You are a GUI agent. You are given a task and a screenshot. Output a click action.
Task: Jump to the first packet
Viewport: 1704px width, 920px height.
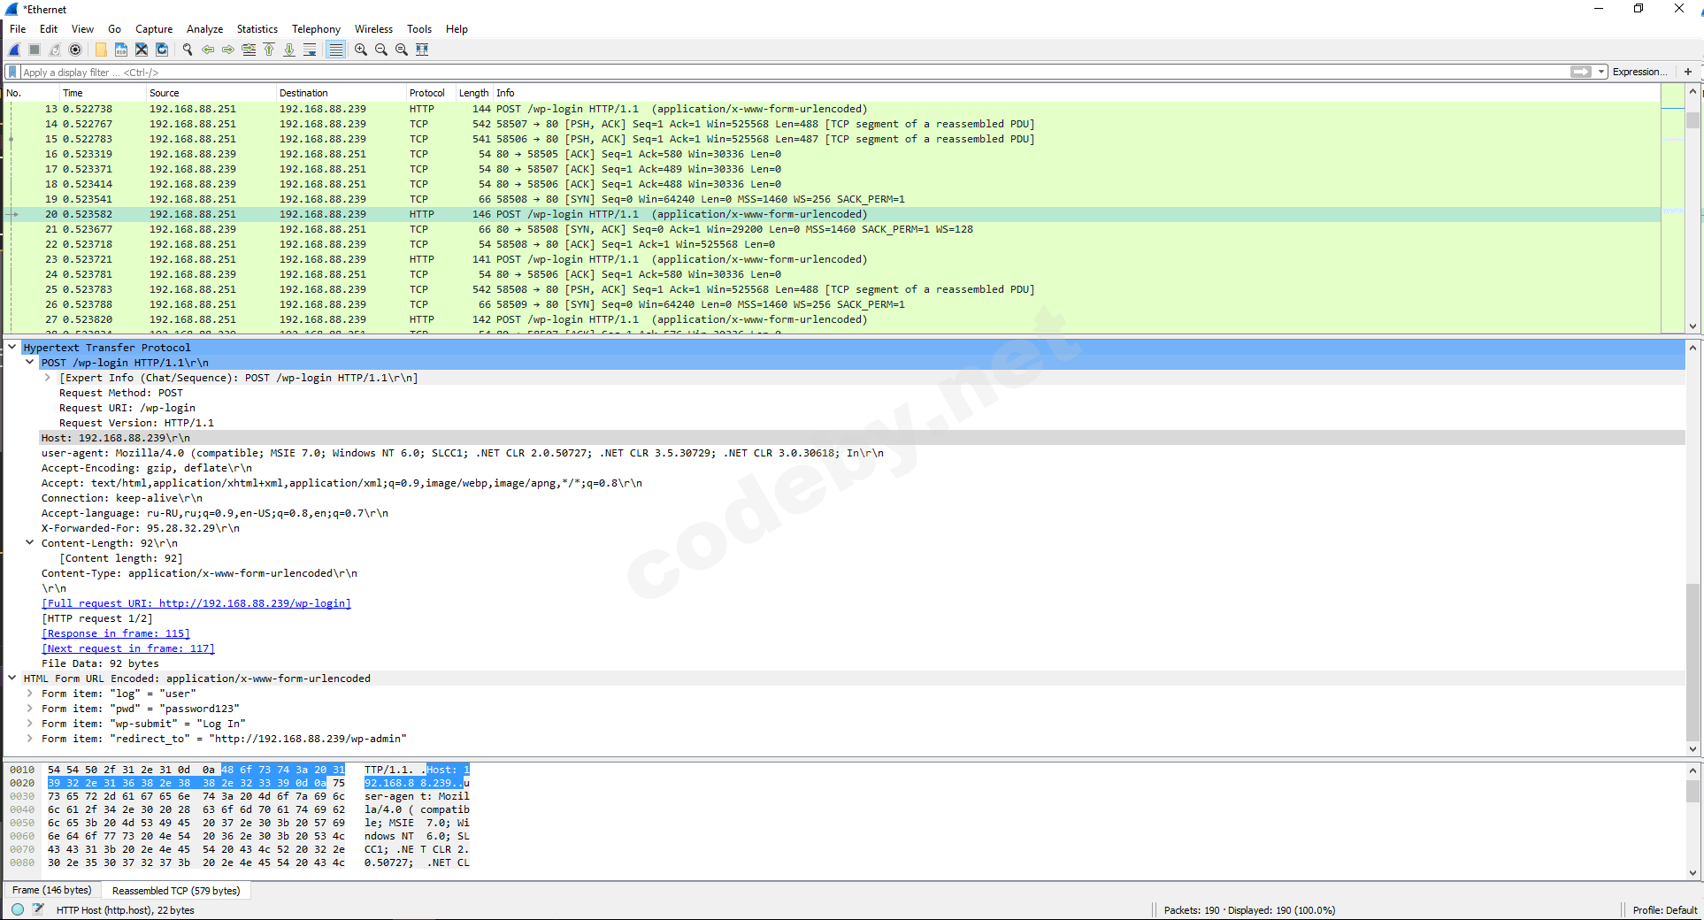(269, 50)
